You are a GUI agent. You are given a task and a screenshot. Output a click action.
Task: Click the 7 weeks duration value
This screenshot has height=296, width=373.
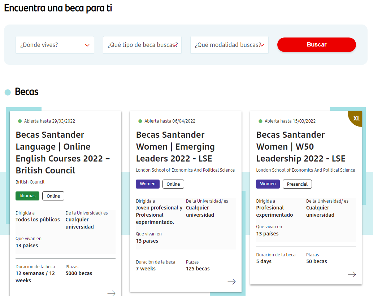point(146,269)
